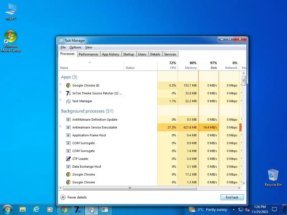
Task: Switch to Se7en Theme Source Patcher taskbar button
Action: [x=78, y=209]
